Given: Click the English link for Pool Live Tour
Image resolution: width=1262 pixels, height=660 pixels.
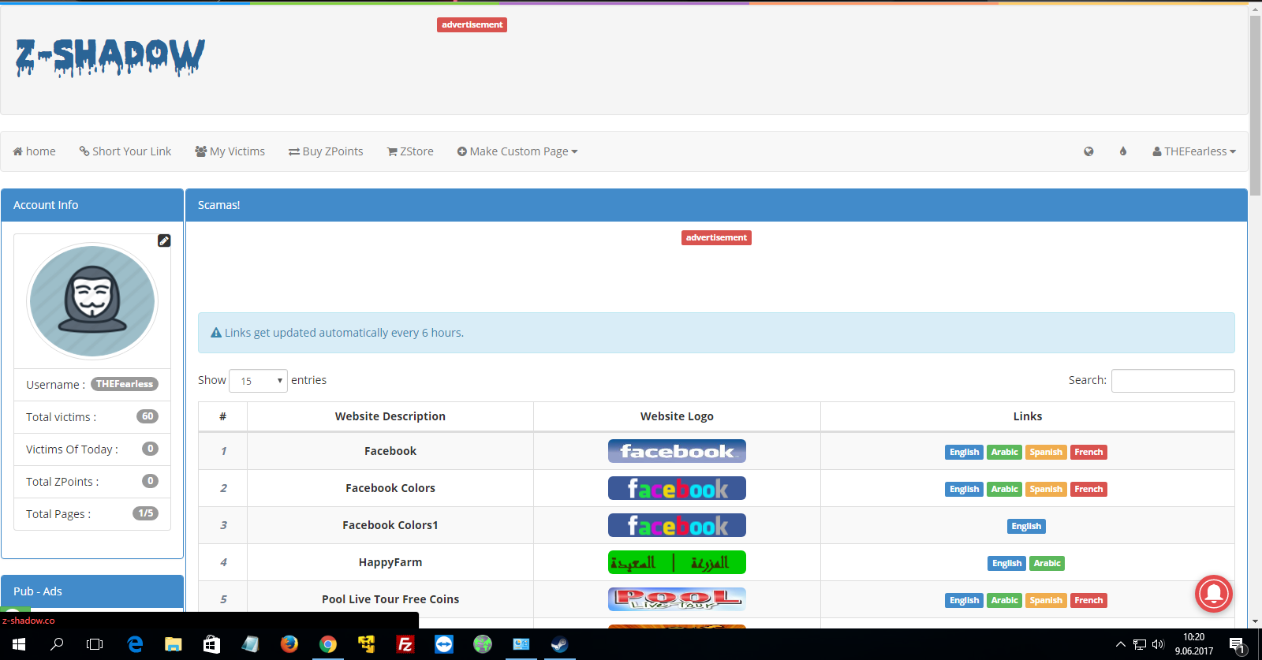Looking at the screenshot, I should click(964, 600).
